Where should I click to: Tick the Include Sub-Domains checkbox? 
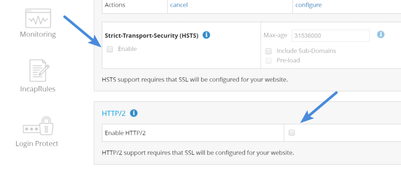coord(269,51)
